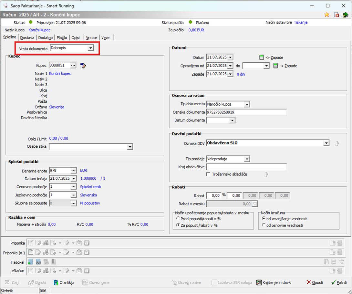The height and width of the screenshot is (294, 352).
Task: Open the Vrstice tab
Action: point(92,37)
